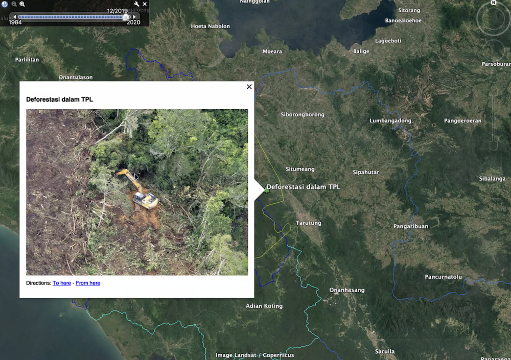
Task: Click the Tarutung place label
Action: pyautogui.click(x=308, y=223)
